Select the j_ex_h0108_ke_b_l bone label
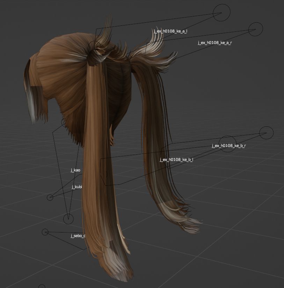Screen dimensions: 284x288 click(x=176, y=160)
